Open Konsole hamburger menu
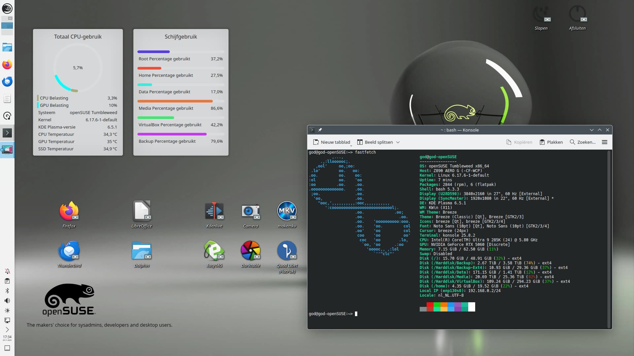 tap(605, 142)
